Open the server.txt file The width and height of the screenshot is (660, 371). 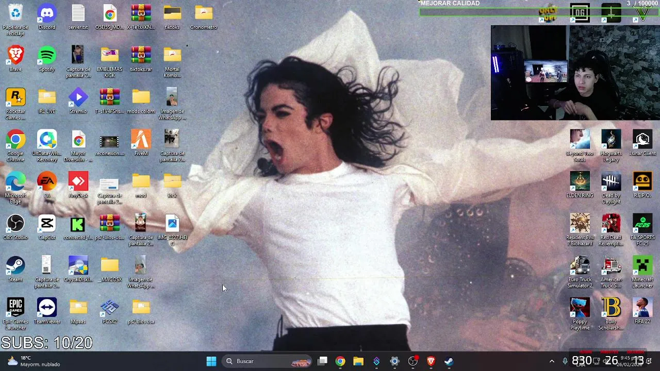pyautogui.click(x=78, y=17)
